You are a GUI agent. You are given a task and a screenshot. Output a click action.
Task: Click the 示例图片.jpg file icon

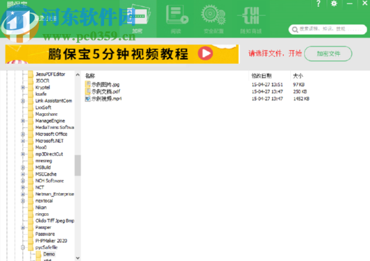tap(87, 84)
